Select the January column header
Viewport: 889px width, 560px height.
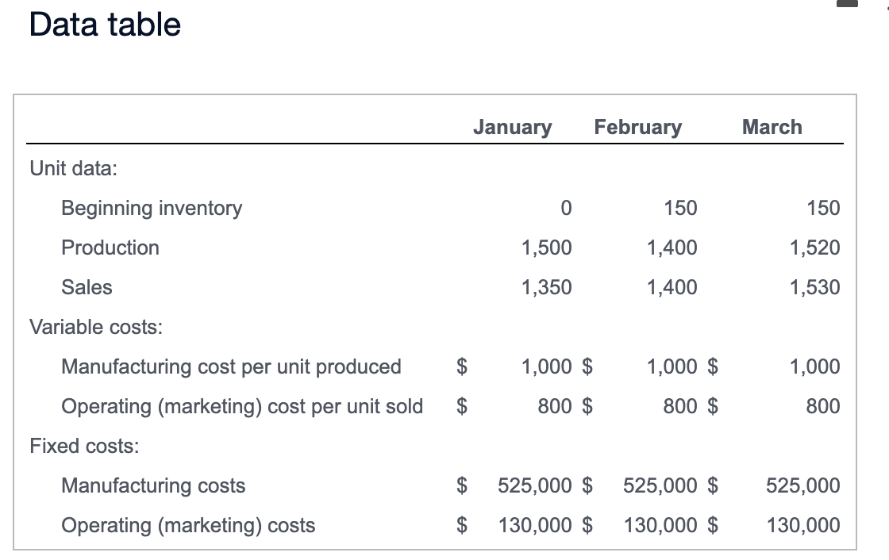tap(512, 127)
